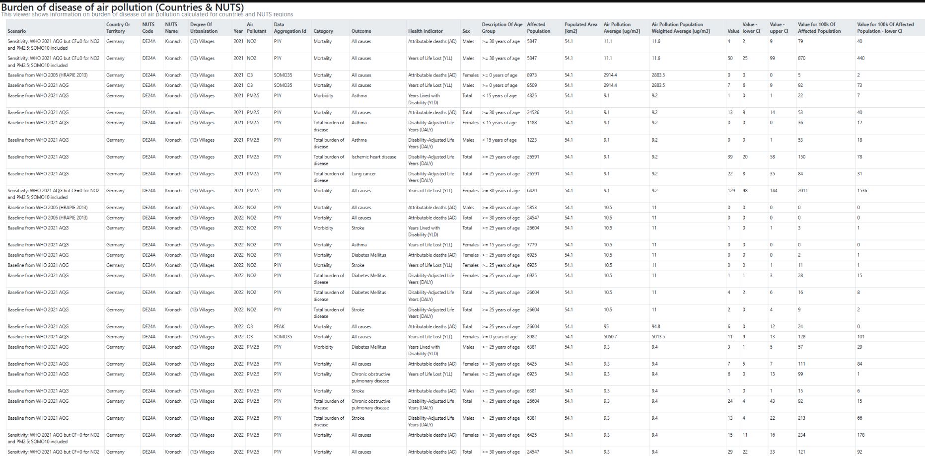Select Data Aggregation Id column header
This screenshot has height=456, width=925.
(290, 28)
